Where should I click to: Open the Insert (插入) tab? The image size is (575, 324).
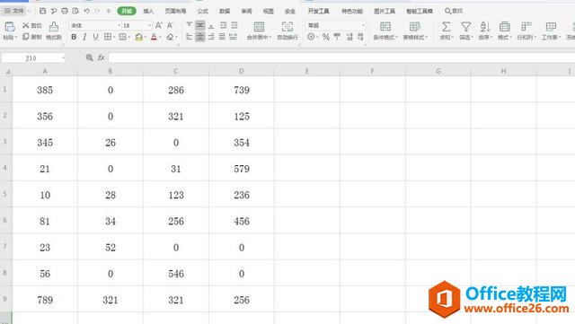click(148, 11)
